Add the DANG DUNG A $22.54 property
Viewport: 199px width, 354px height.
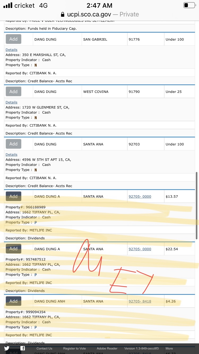[14, 249]
